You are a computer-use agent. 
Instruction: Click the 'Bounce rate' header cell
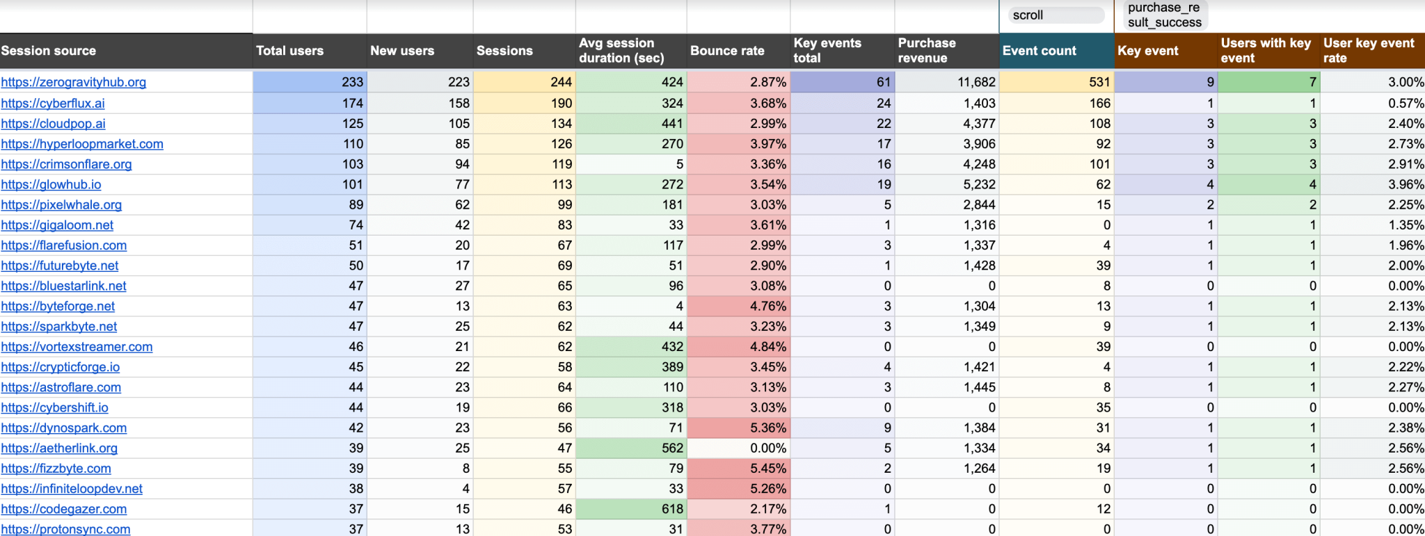click(x=738, y=51)
